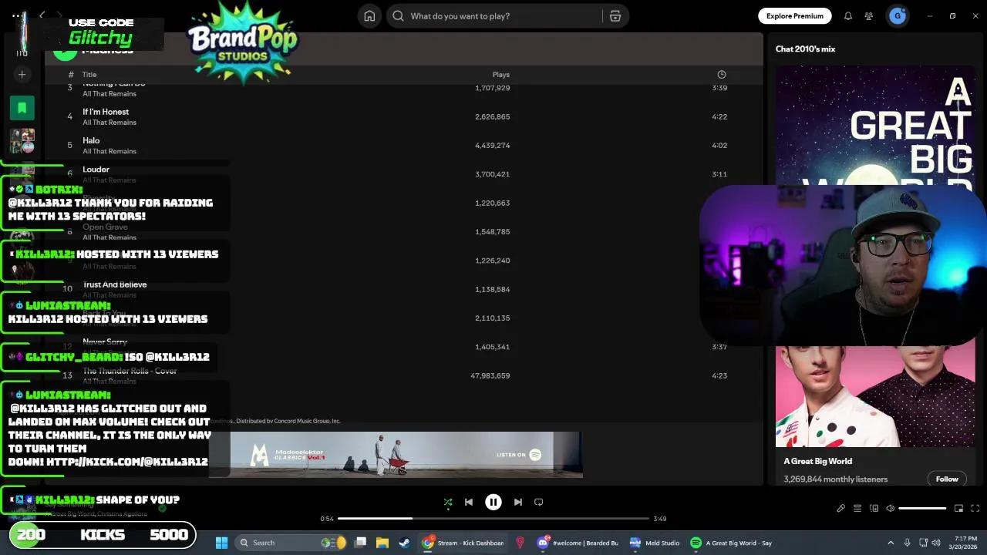Open Connect to a device
Viewport: 987px width, 555px height.
point(874,509)
